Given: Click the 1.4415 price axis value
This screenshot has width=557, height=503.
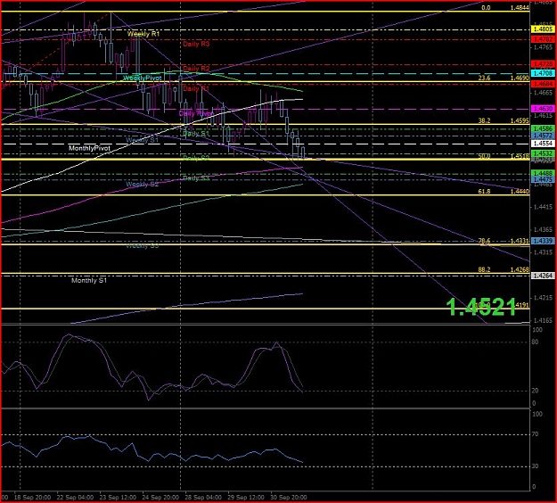Looking at the screenshot, I should point(543,207).
